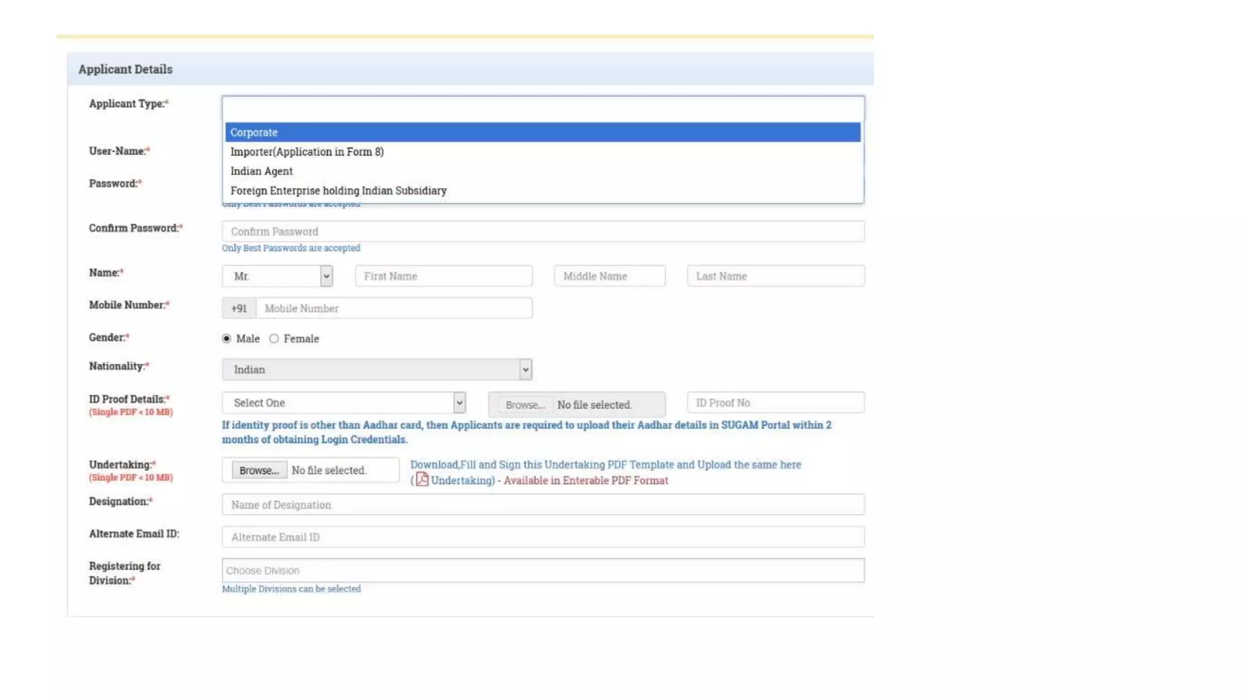Image resolution: width=1244 pixels, height=699 pixels.
Task: Open the ID Proof Select One dropdown
Action: (x=344, y=403)
